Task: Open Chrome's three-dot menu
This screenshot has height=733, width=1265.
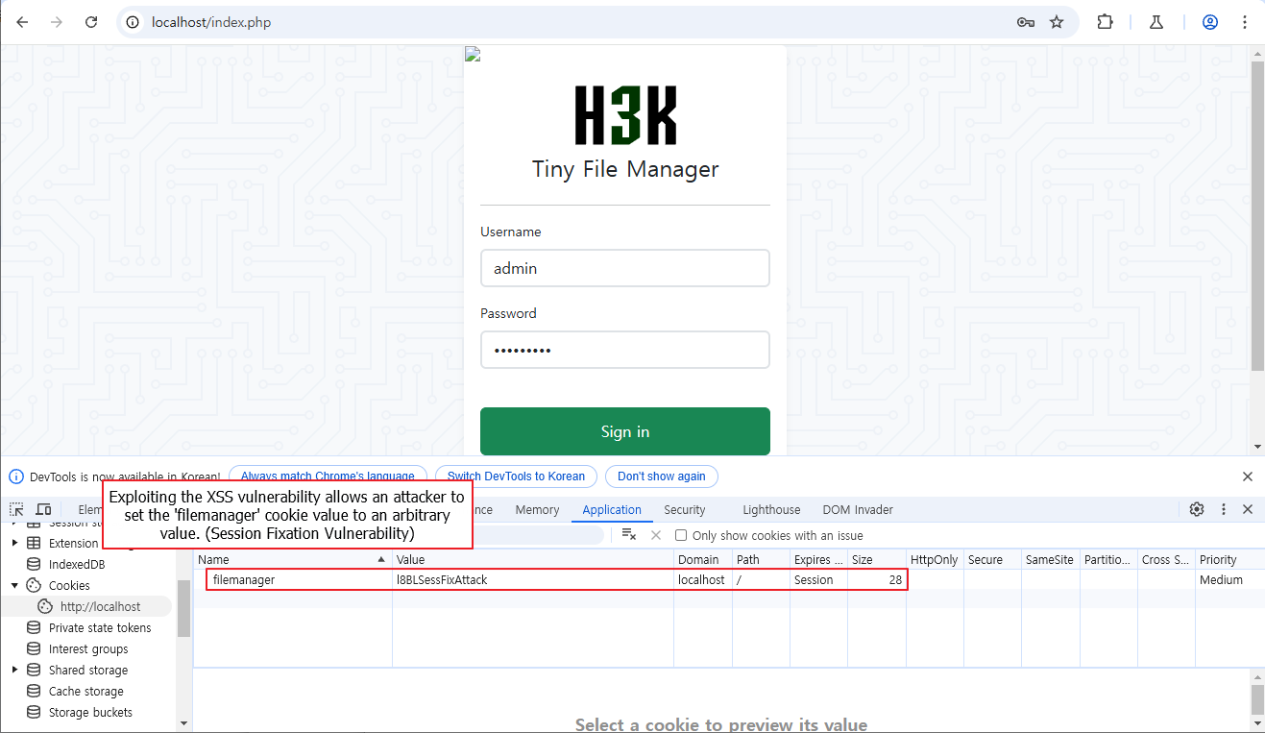Action: [1245, 22]
